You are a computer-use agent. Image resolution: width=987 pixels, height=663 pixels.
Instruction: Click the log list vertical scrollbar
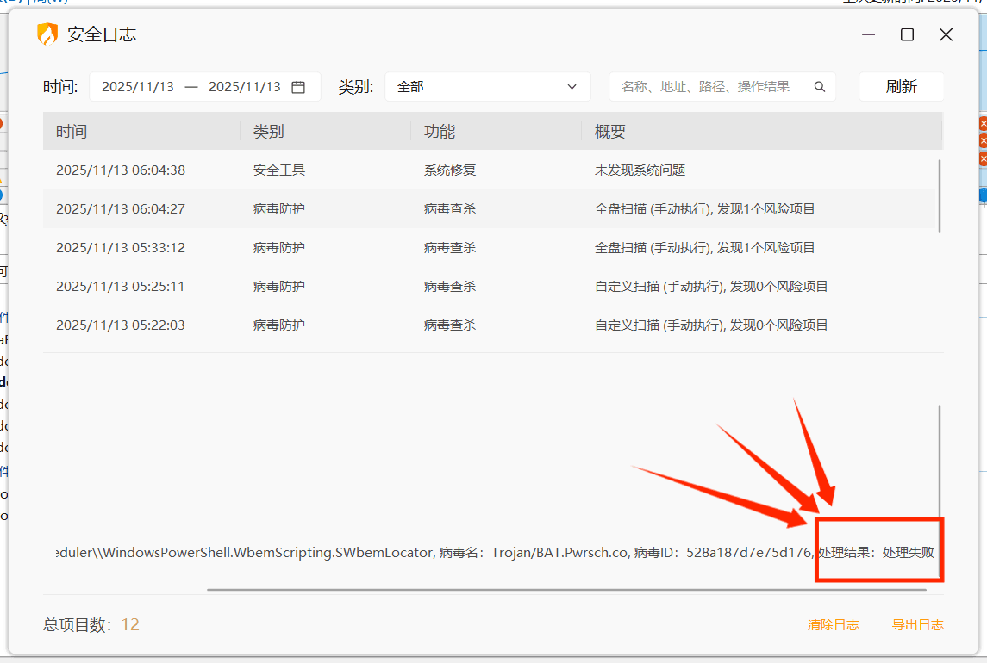(940, 195)
